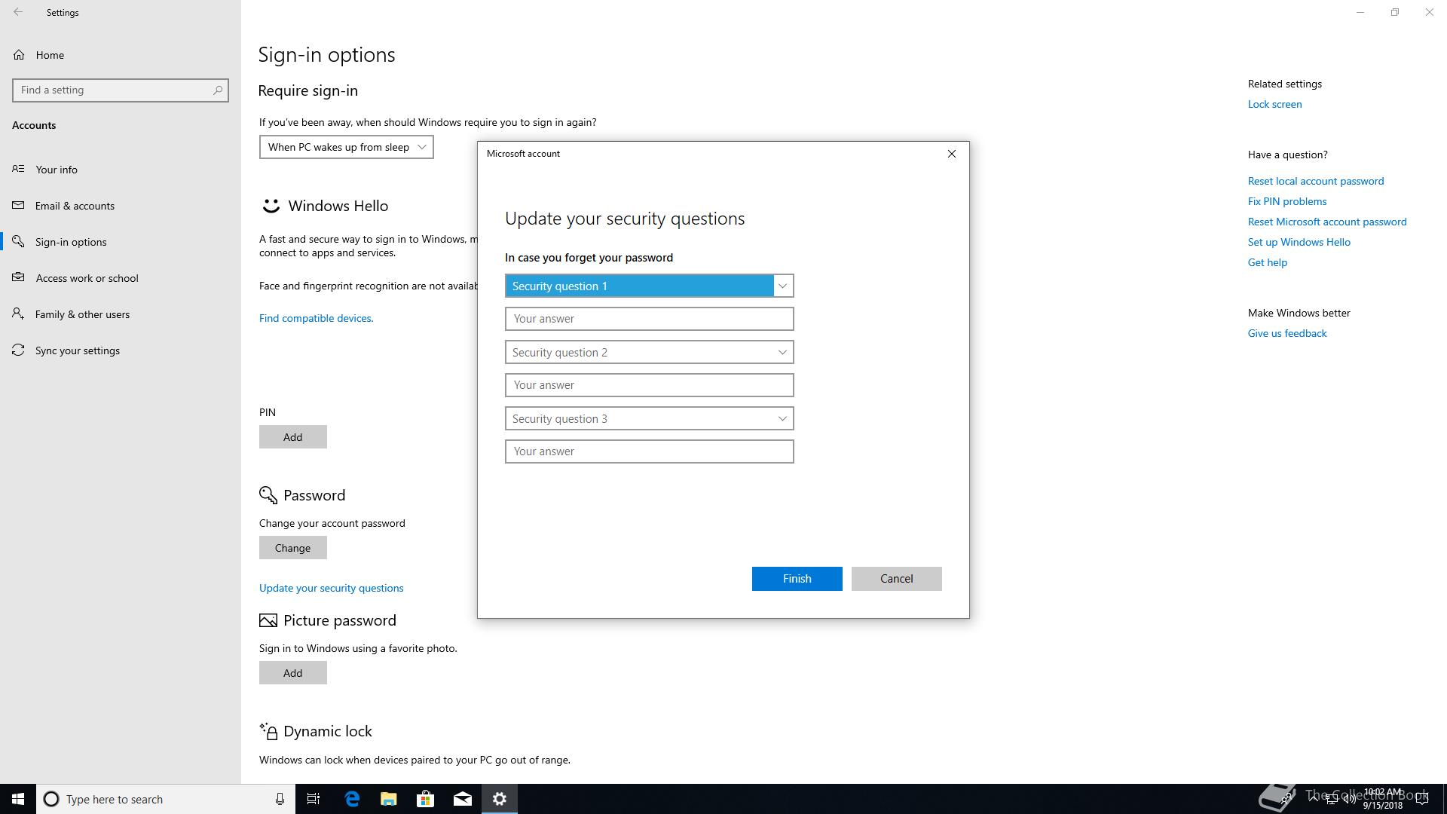Open Your info settings page
The width and height of the screenshot is (1447, 814).
point(121,170)
